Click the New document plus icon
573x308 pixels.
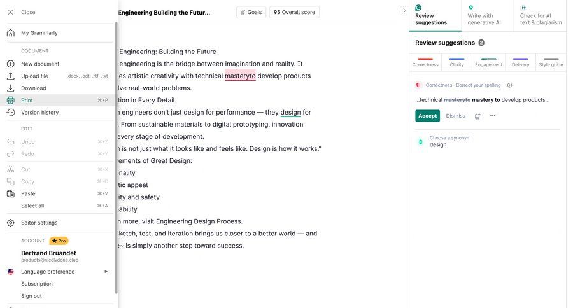(10, 64)
